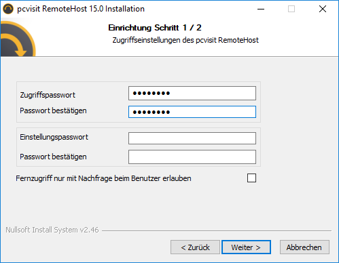The width and height of the screenshot is (339, 263).
Task: Close the pcvisit RemoteHost installer window
Action: pos(323,9)
